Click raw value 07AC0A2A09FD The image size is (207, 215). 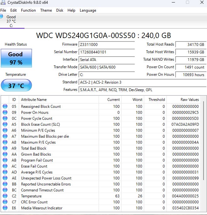click(185, 124)
